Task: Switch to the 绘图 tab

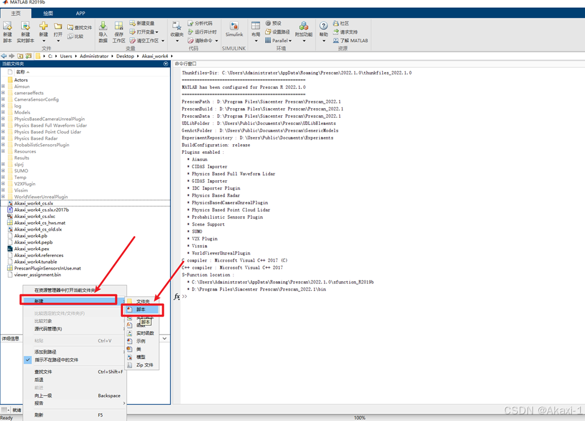Action: 48,13
